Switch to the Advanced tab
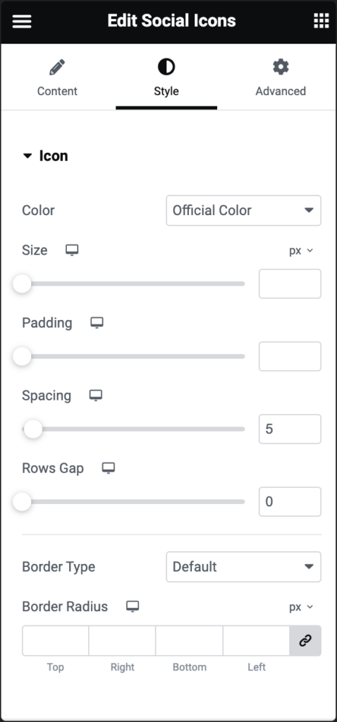The image size is (337, 722). tap(281, 78)
